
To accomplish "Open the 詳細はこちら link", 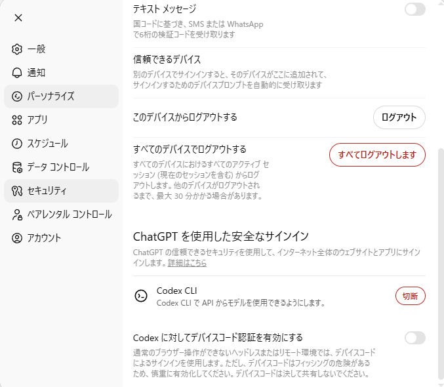I will point(187,263).
